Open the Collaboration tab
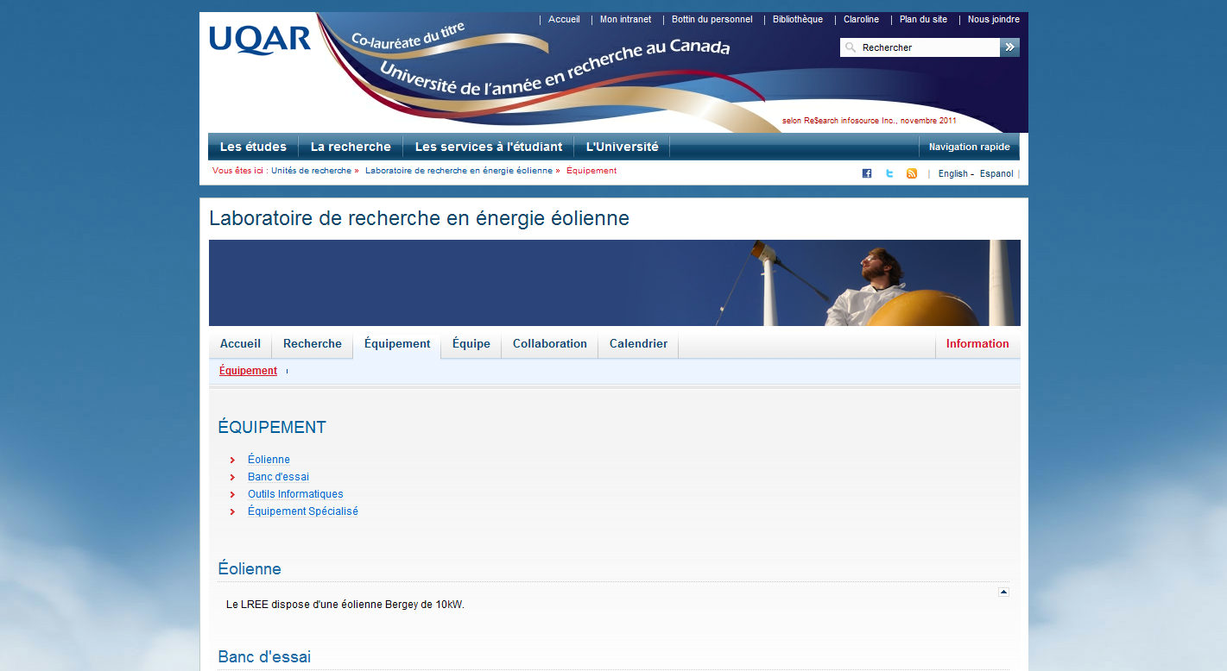Screen dimensions: 1227x671 click(x=550, y=344)
